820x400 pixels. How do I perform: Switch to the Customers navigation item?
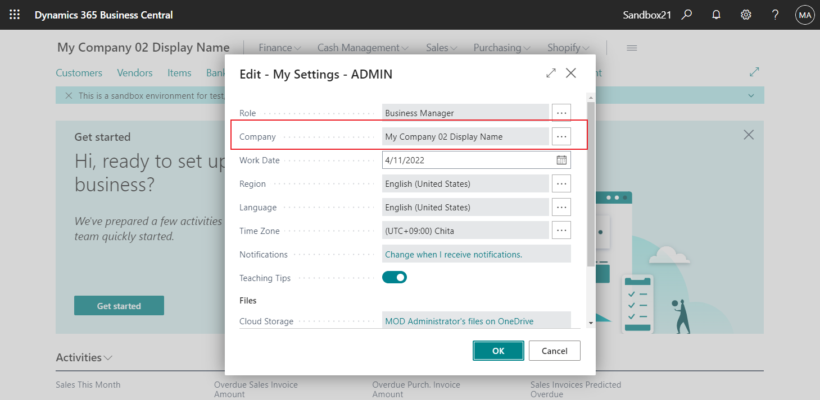tap(79, 72)
